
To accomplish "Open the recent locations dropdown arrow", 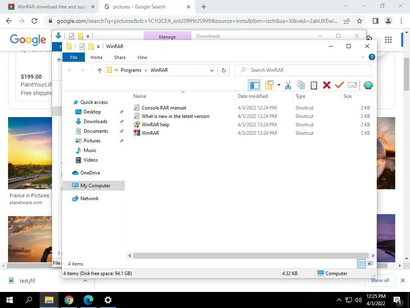I will tap(91, 70).
